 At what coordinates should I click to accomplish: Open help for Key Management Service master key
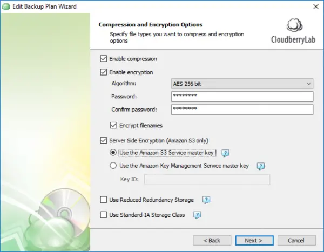click(261, 166)
